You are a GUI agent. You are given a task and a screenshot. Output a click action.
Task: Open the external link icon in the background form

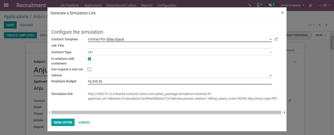pos(289,101)
